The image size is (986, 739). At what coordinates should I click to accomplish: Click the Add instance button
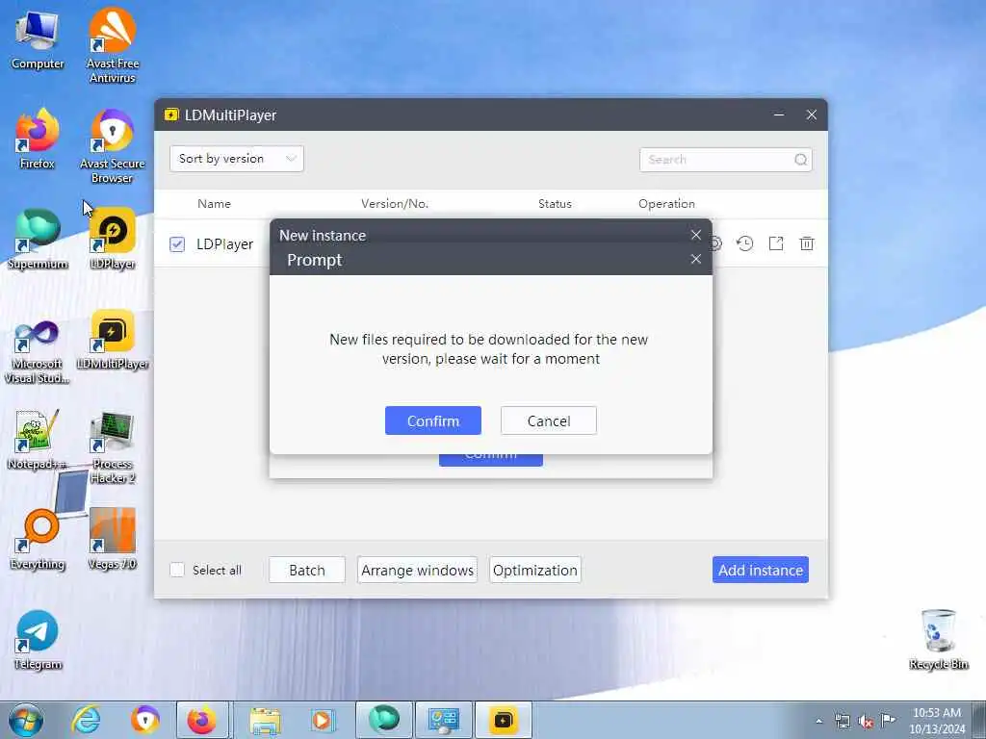[761, 570]
